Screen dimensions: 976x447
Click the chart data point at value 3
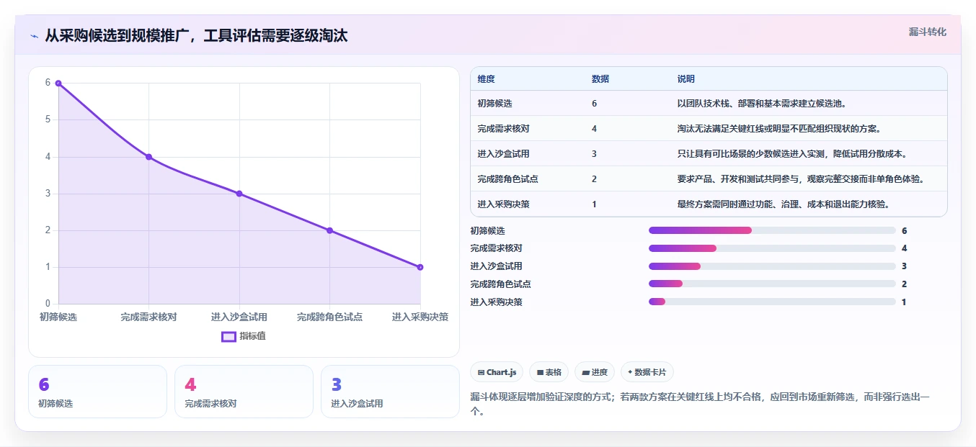(239, 194)
